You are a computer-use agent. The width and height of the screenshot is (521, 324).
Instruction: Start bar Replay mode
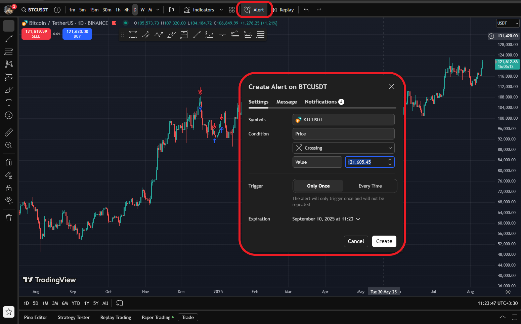[284, 10]
